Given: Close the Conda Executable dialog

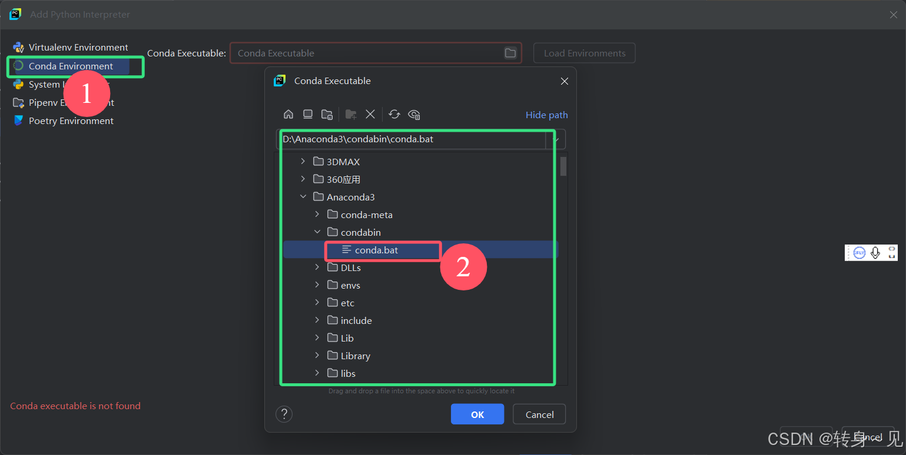Looking at the screenshot, I should [x=565, y=81].
